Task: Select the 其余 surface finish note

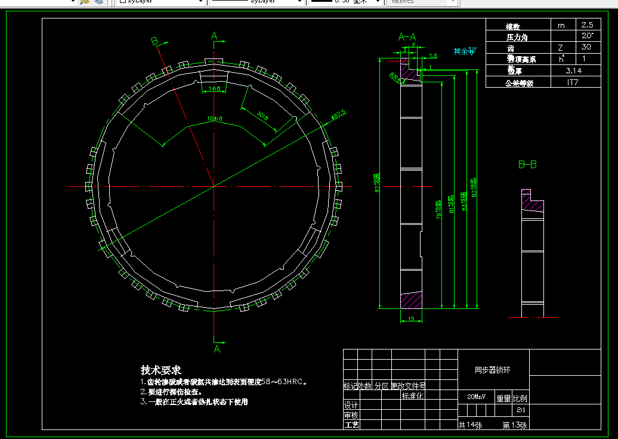Action: coord(465,51)
